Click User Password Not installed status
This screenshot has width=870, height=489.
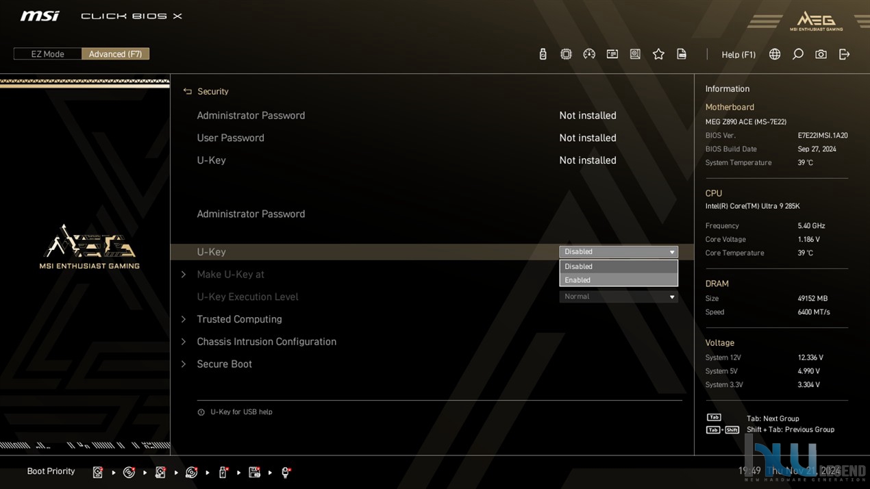[x=588, y=138]
